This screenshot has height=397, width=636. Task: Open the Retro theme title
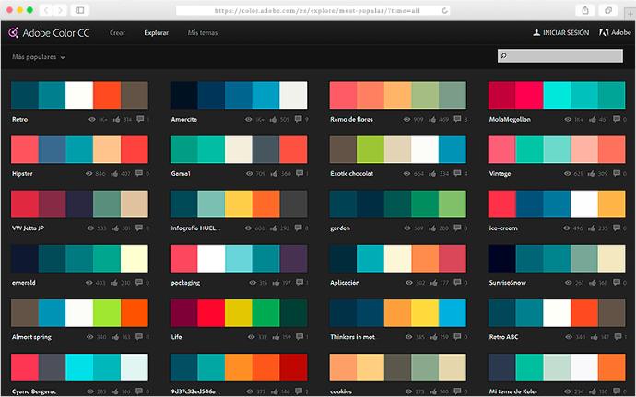20,119
